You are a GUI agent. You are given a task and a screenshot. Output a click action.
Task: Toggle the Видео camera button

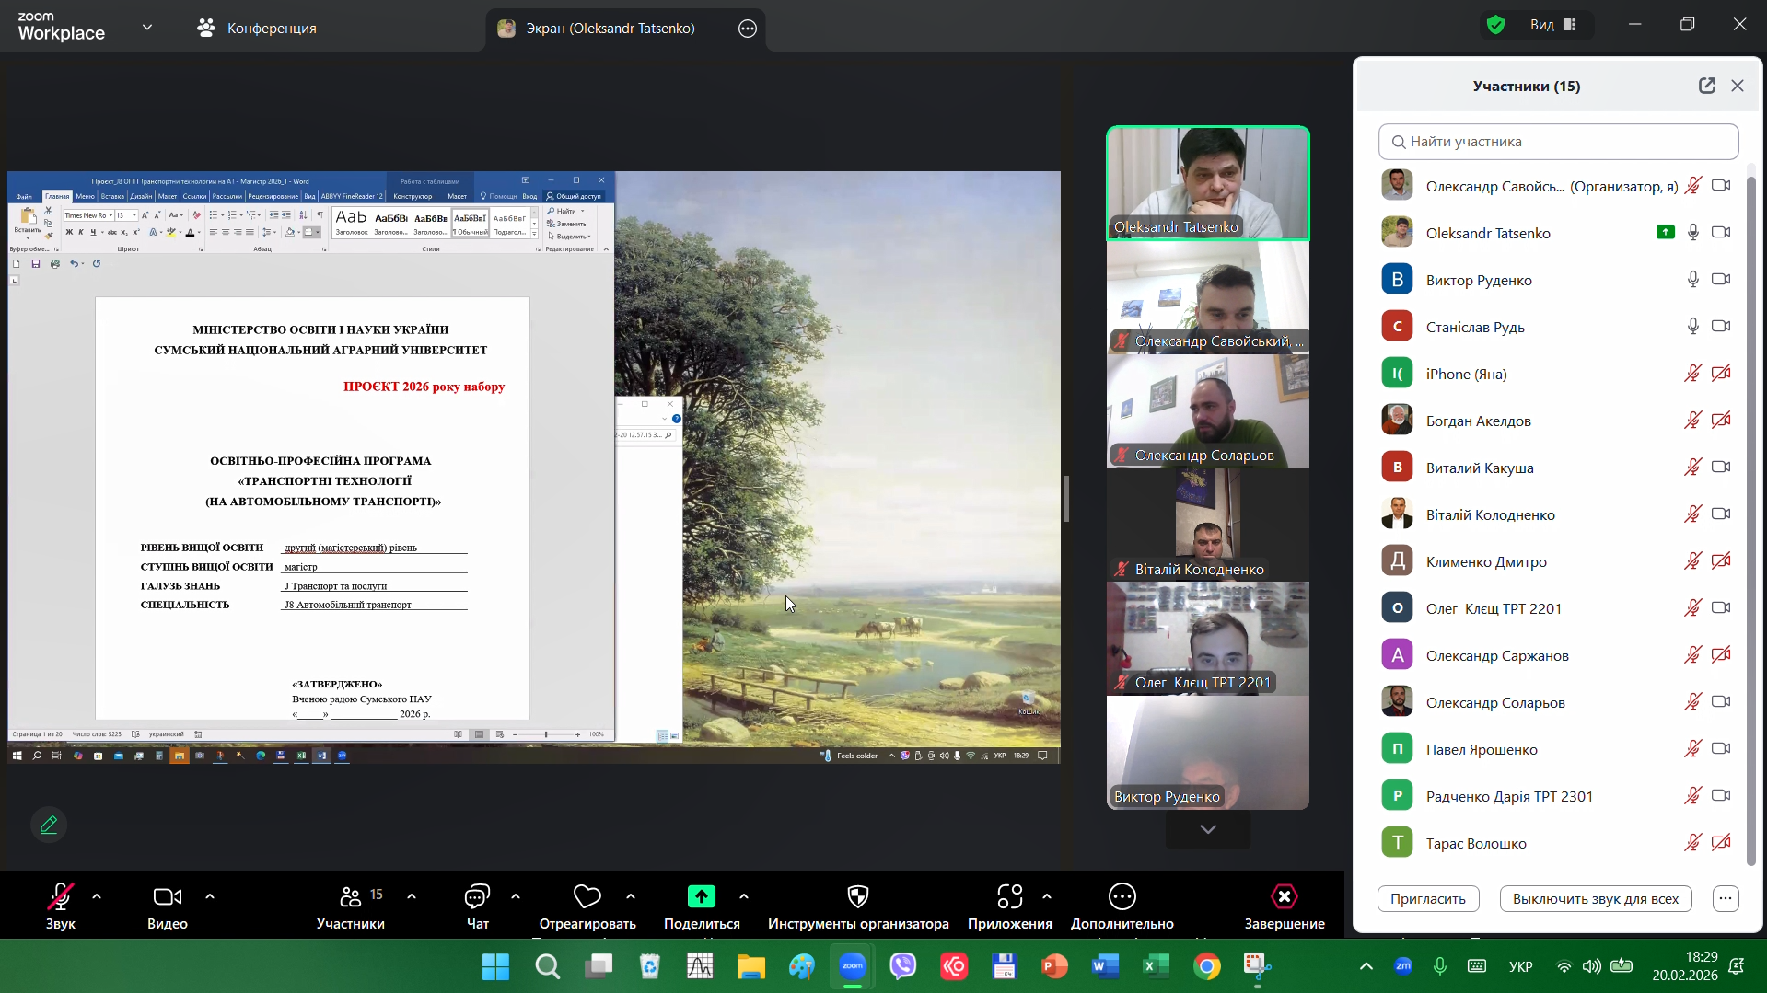tap(167, 896)
